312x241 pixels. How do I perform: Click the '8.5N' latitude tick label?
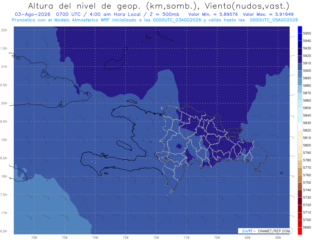(x=4, y=158)
